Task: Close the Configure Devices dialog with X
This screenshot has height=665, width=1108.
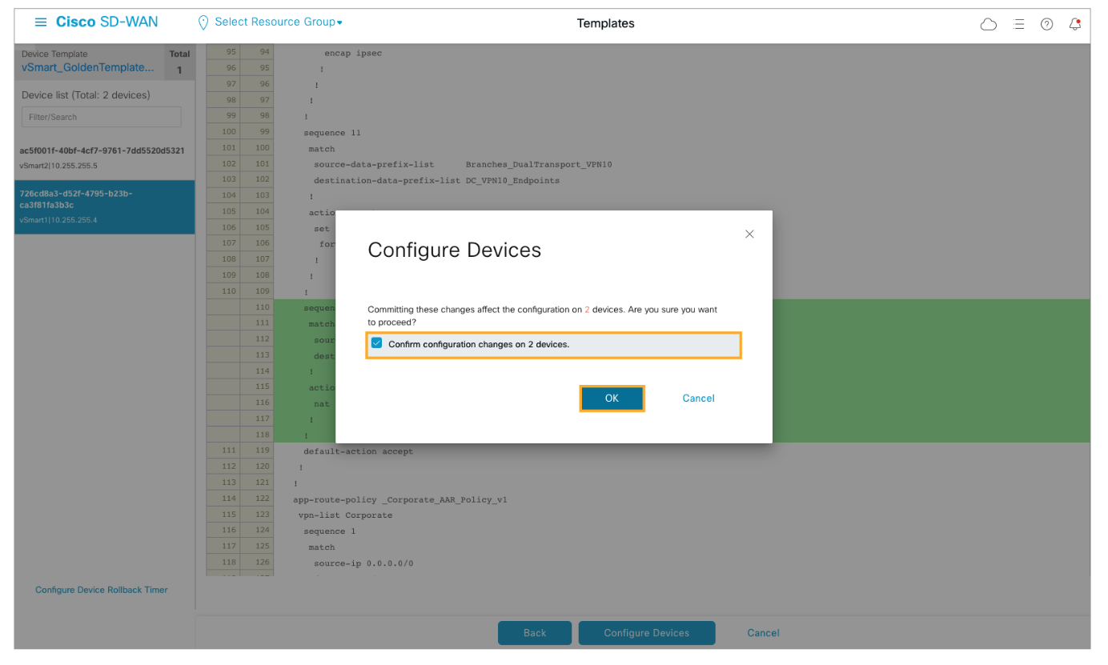Action: [x=749, y=234]
